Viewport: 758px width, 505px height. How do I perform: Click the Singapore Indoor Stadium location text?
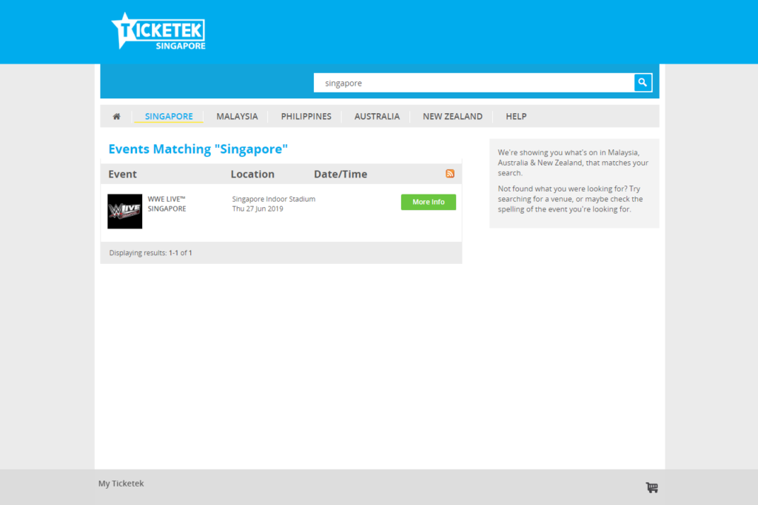pos(274,199)
